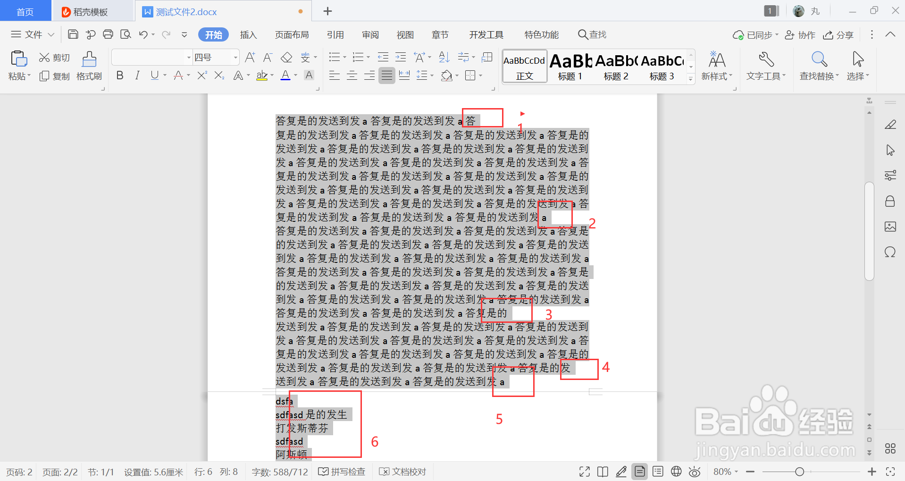The width and height of the screenshot is (905, 481).
Task: Open the Page Layout (页面布局) tab
Action: coord(292,34)
